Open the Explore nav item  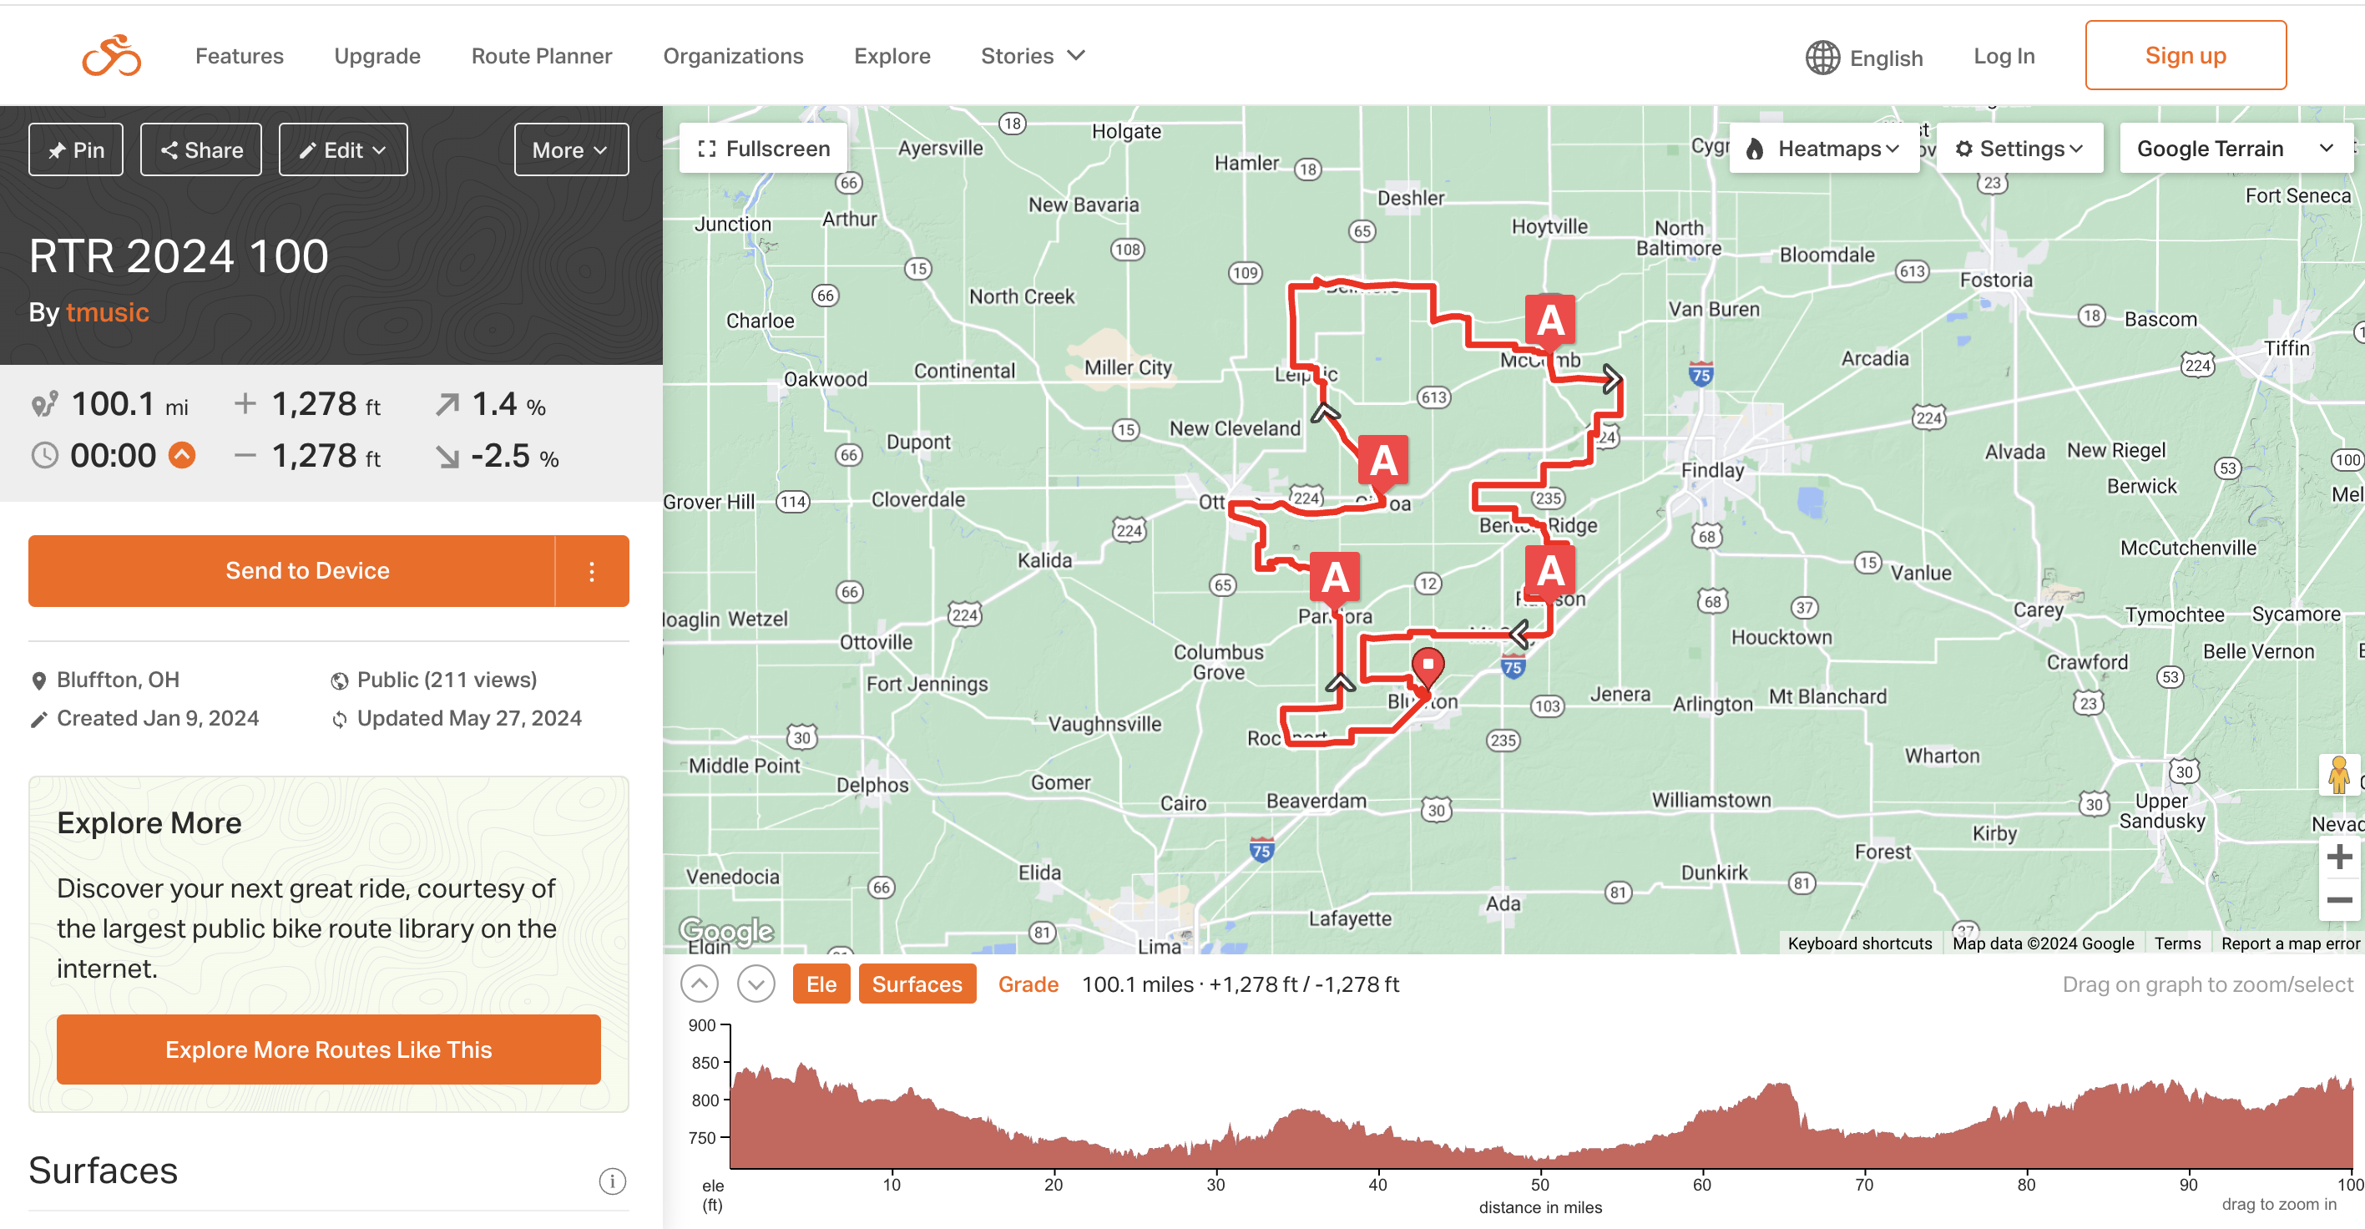click(892, 56)
